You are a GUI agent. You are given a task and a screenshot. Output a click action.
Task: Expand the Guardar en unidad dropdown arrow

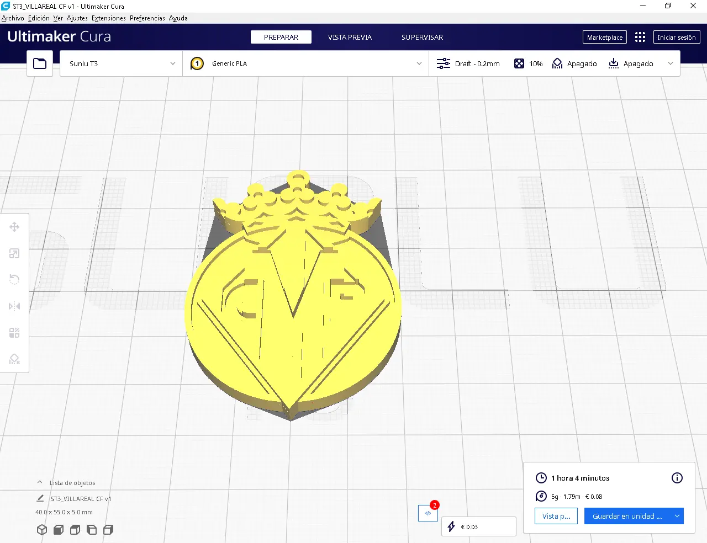(x=676, y=516)
